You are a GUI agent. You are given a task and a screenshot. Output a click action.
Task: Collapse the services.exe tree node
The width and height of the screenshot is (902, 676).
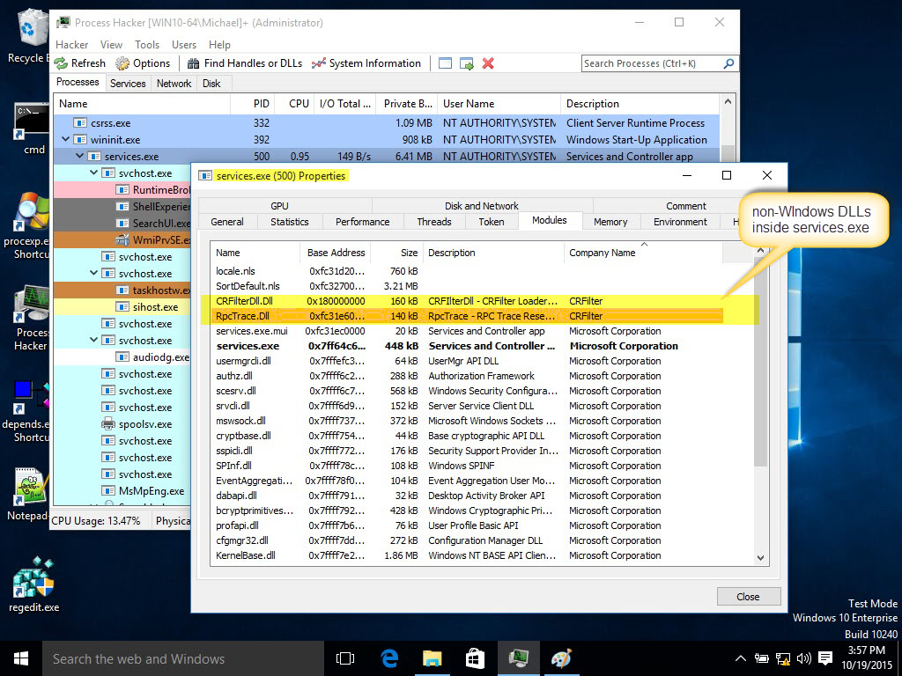coord(80,156)
